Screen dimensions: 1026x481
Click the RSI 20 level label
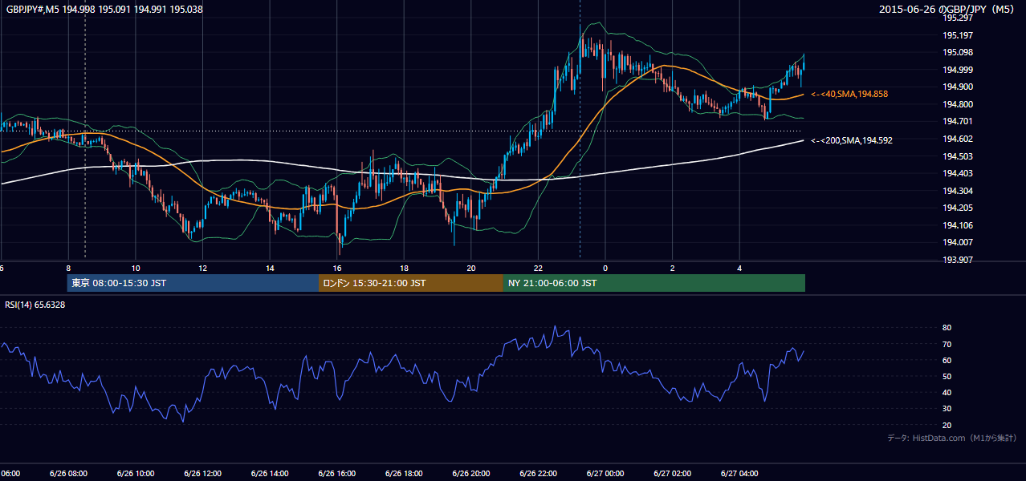[947, 425]
